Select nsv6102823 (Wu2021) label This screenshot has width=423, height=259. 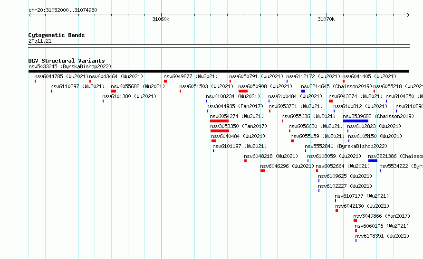click(x=374, y=126)
